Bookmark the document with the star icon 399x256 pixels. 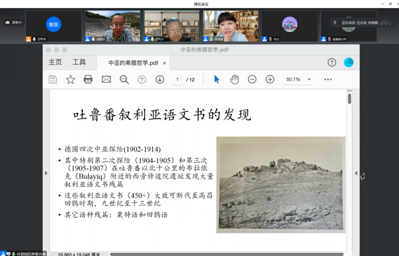click(71, 80)
